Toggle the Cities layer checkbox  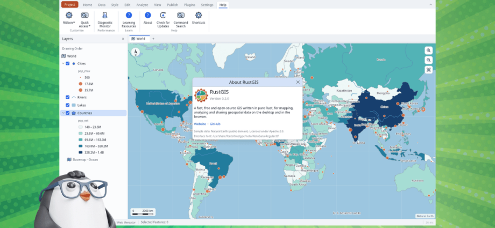click(68, 64)
